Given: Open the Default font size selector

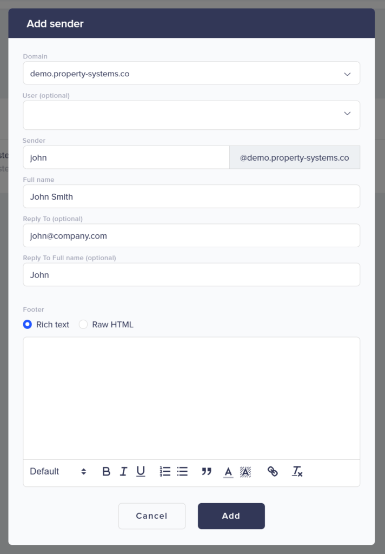Looking at the screenshot, I should coord(58,471).
